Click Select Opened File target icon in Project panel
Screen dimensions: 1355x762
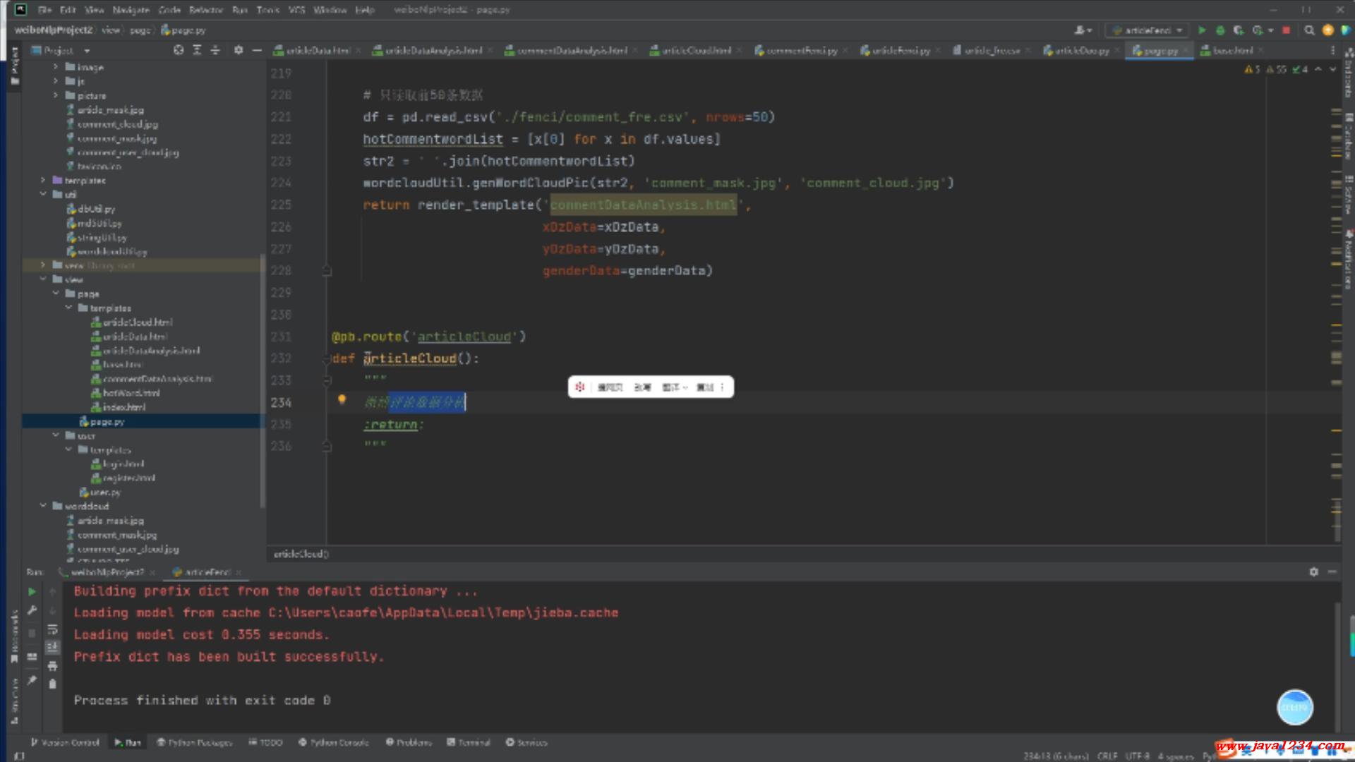[179, 50]
